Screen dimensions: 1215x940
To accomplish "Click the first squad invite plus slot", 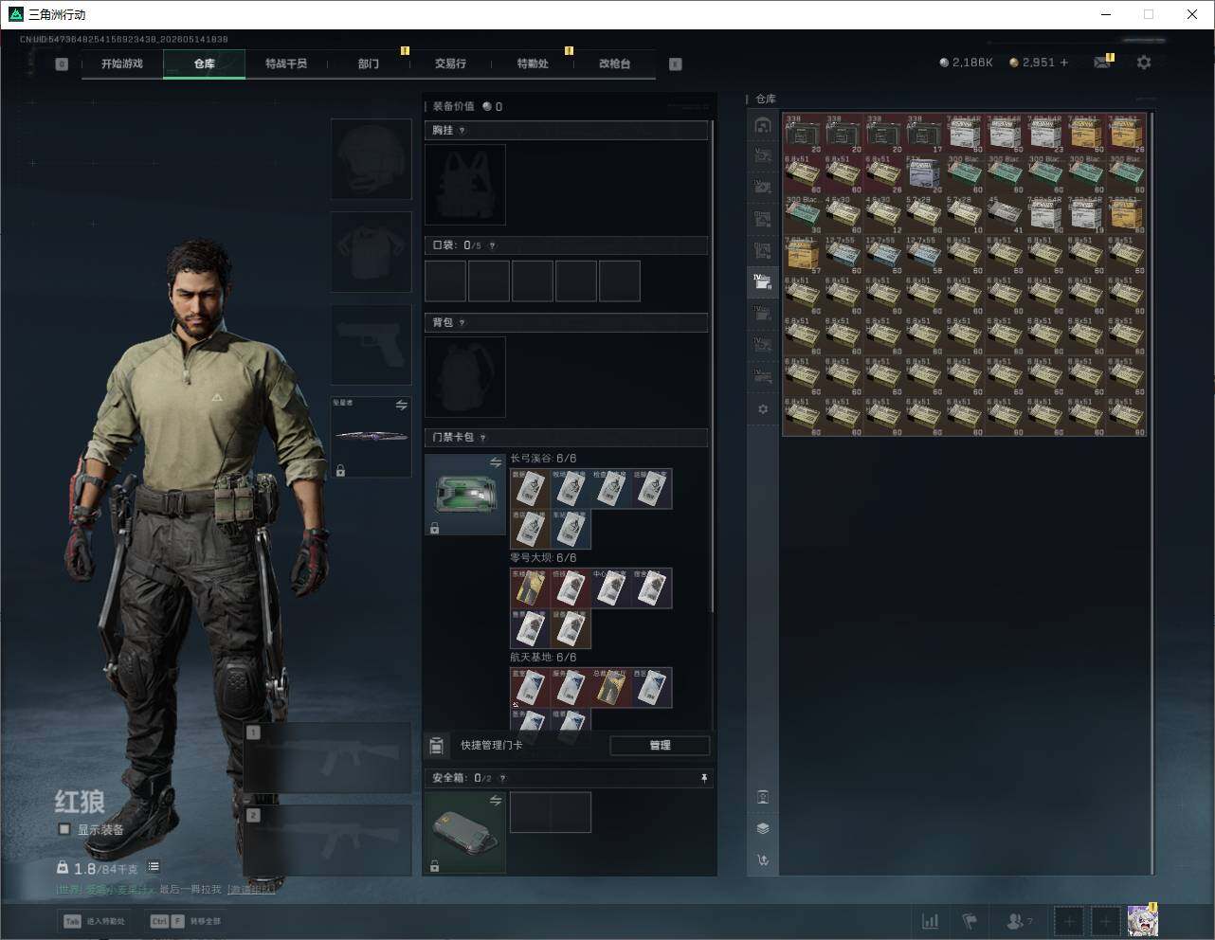I will (x=1068, y=921).
